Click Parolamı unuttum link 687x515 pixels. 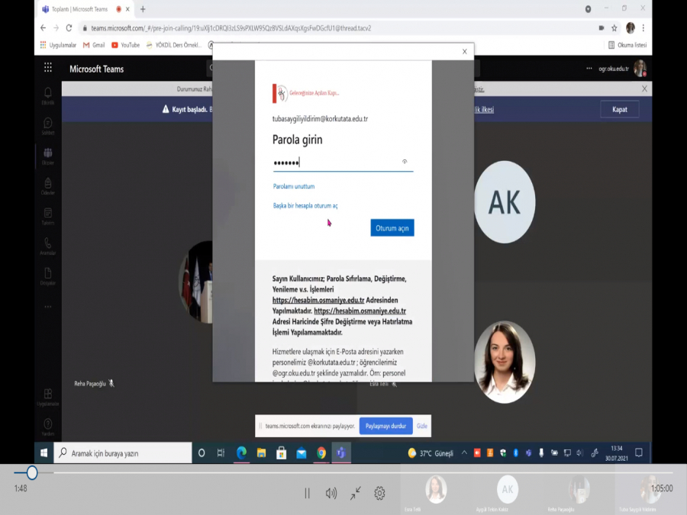pos(294,186)
